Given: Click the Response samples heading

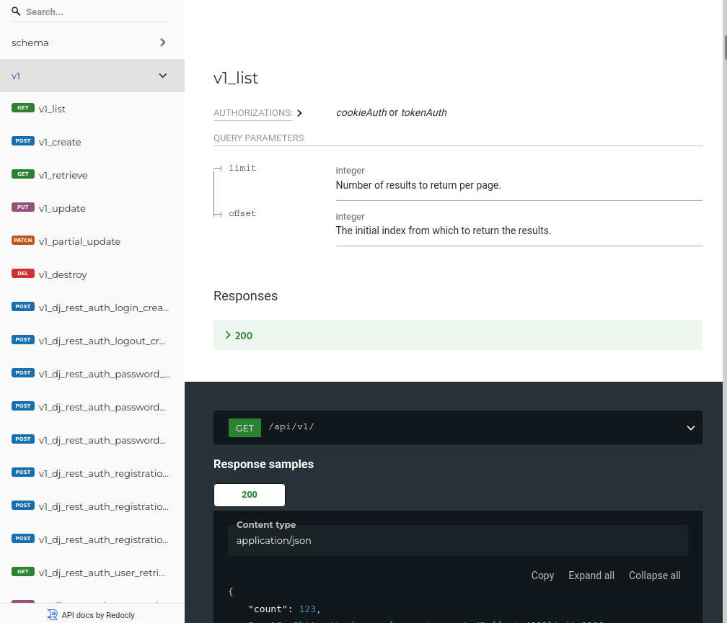Looking at the screenshot, I should (263, 464).
